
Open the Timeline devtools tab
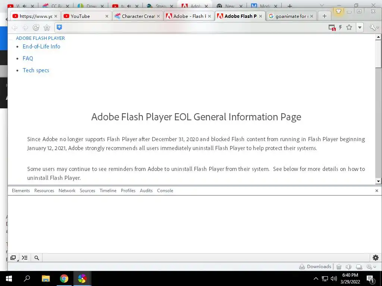(x=108, y=191)
